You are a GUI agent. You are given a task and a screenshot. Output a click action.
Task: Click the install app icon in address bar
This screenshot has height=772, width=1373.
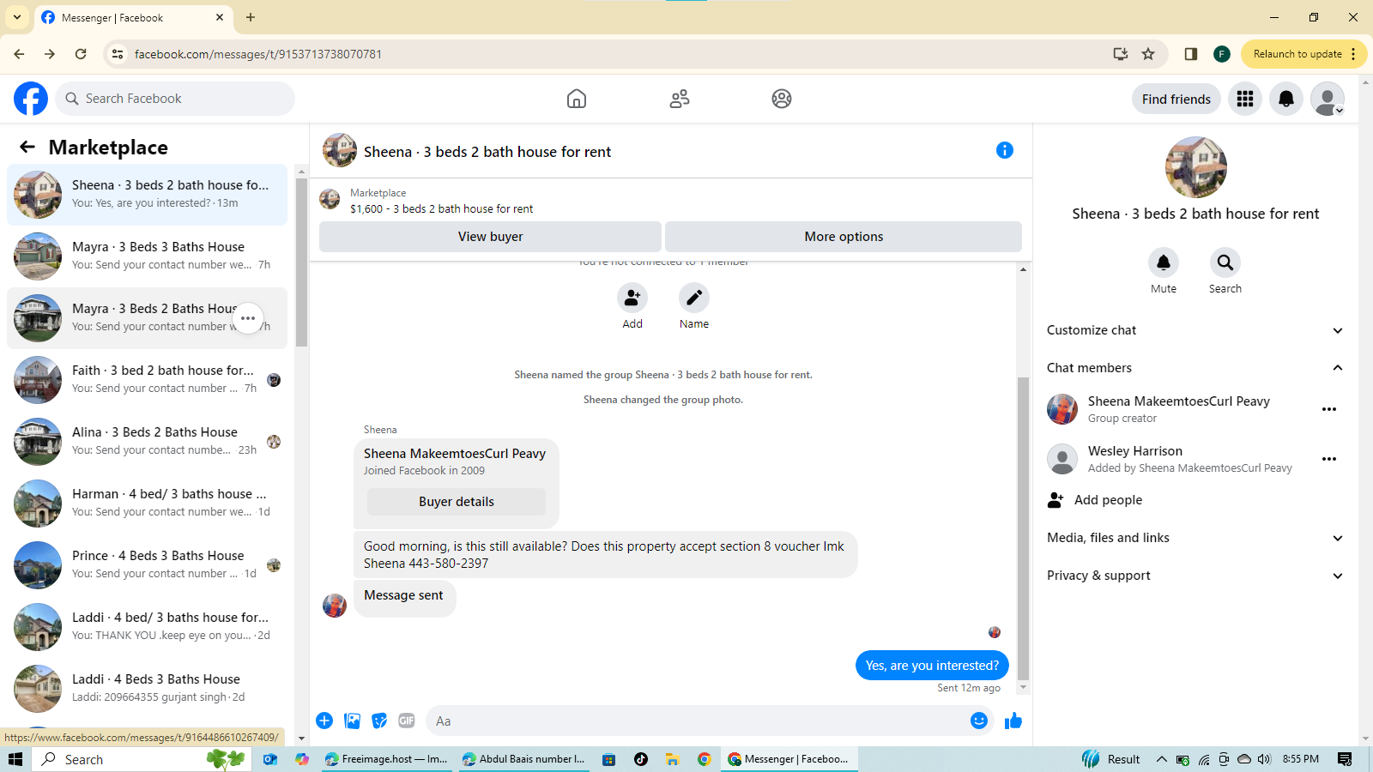1120,54
